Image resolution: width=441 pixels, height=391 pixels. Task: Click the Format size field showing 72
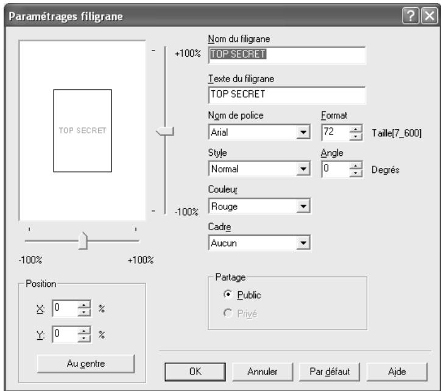point(336,132)
